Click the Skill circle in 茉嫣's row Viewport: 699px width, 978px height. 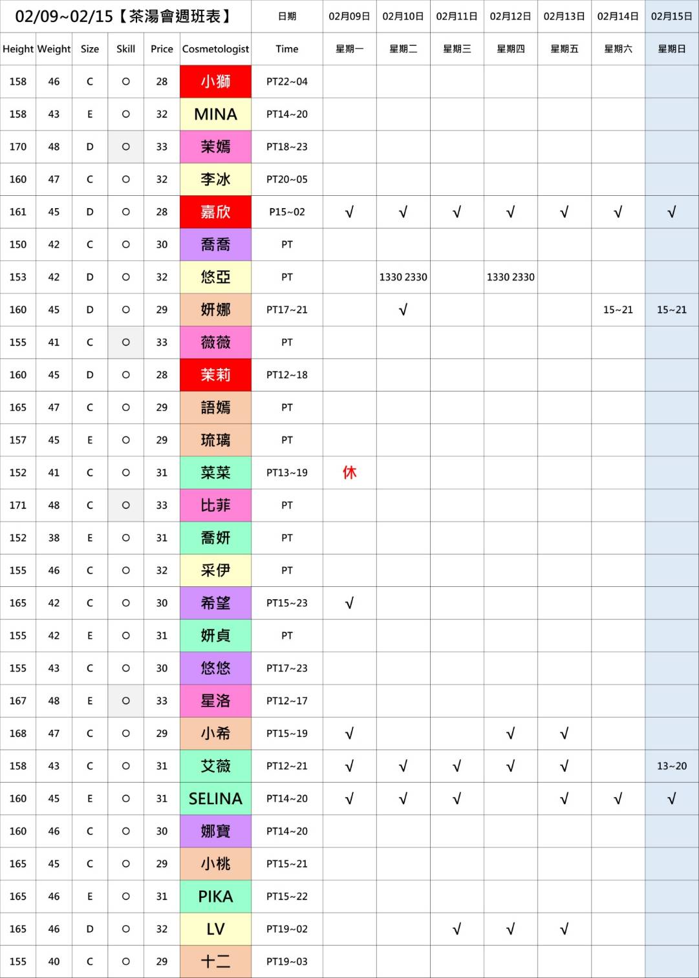tap(125, 147)
